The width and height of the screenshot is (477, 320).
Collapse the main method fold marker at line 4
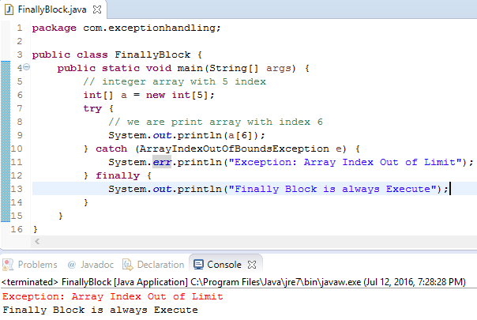[27, 66]
